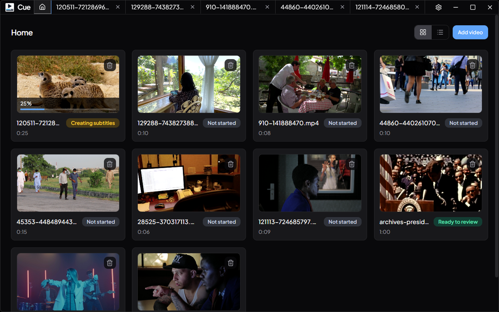
Task: Open the Ready to review badge
Action: (458, 221)
